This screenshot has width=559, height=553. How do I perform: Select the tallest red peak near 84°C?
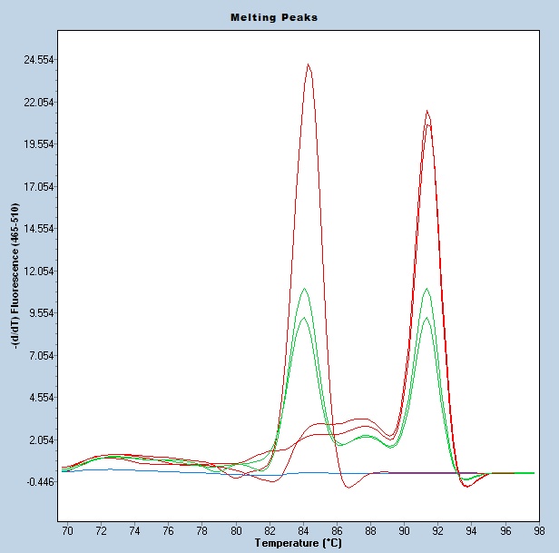309,65
